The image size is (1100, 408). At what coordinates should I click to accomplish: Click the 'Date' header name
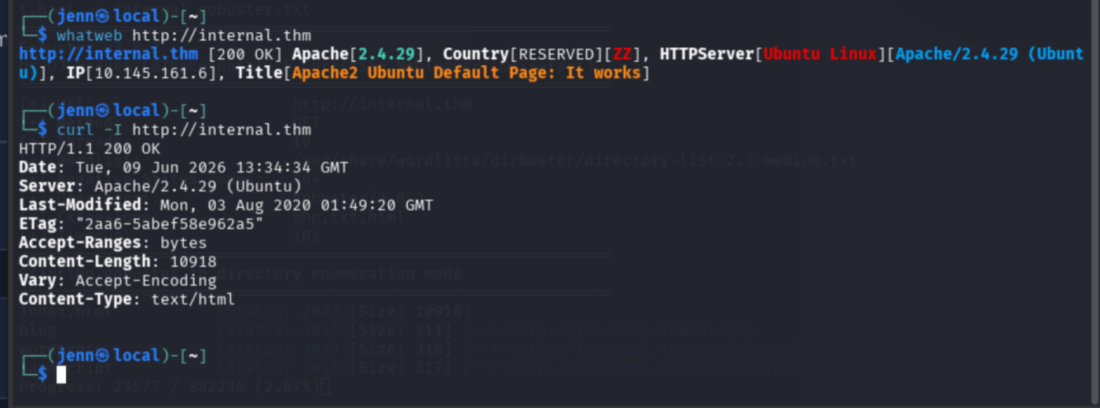[x=38, y=167]
